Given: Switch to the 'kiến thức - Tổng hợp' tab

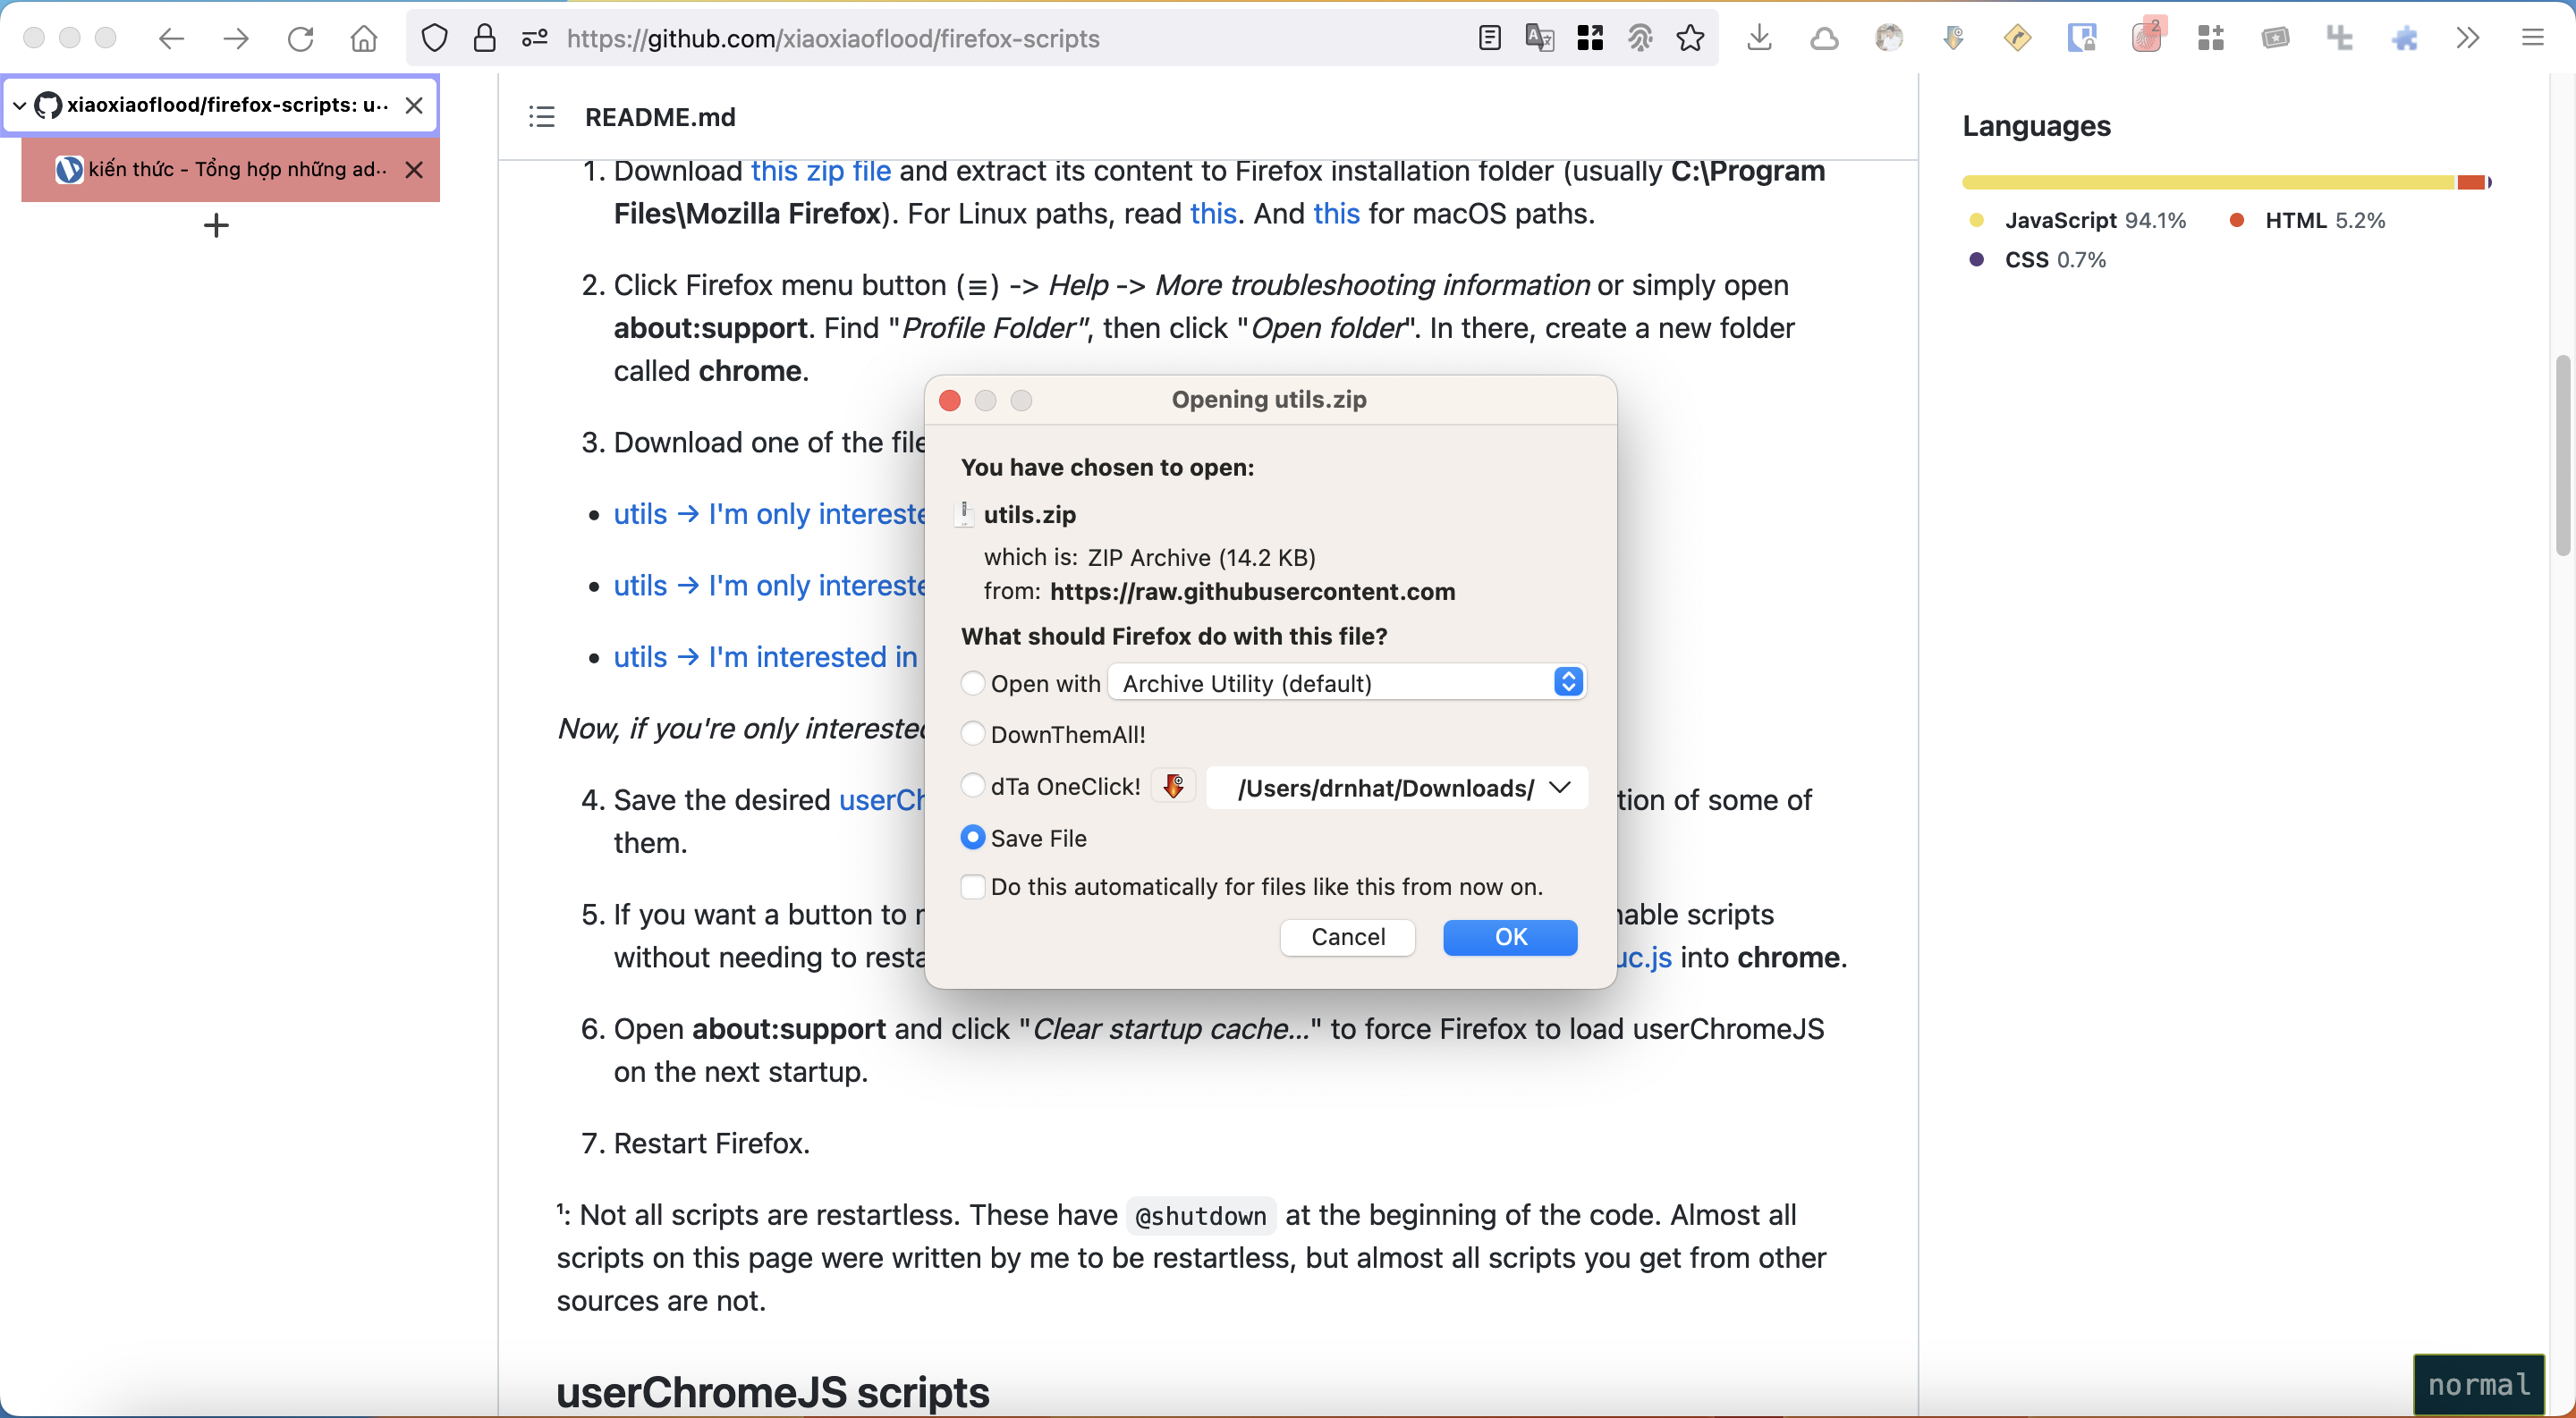Looking at the screenshot, I should [x=230, y=169].
